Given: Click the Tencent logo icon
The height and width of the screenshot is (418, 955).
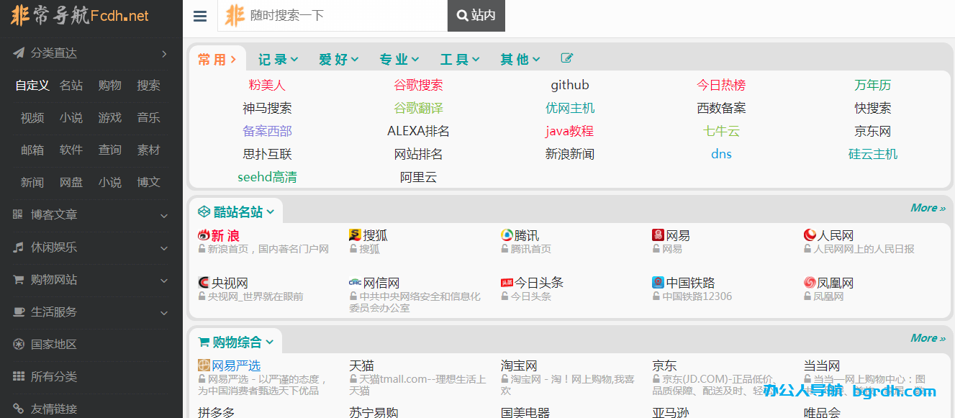Looking at the screenshot, I should click(507, 235).
